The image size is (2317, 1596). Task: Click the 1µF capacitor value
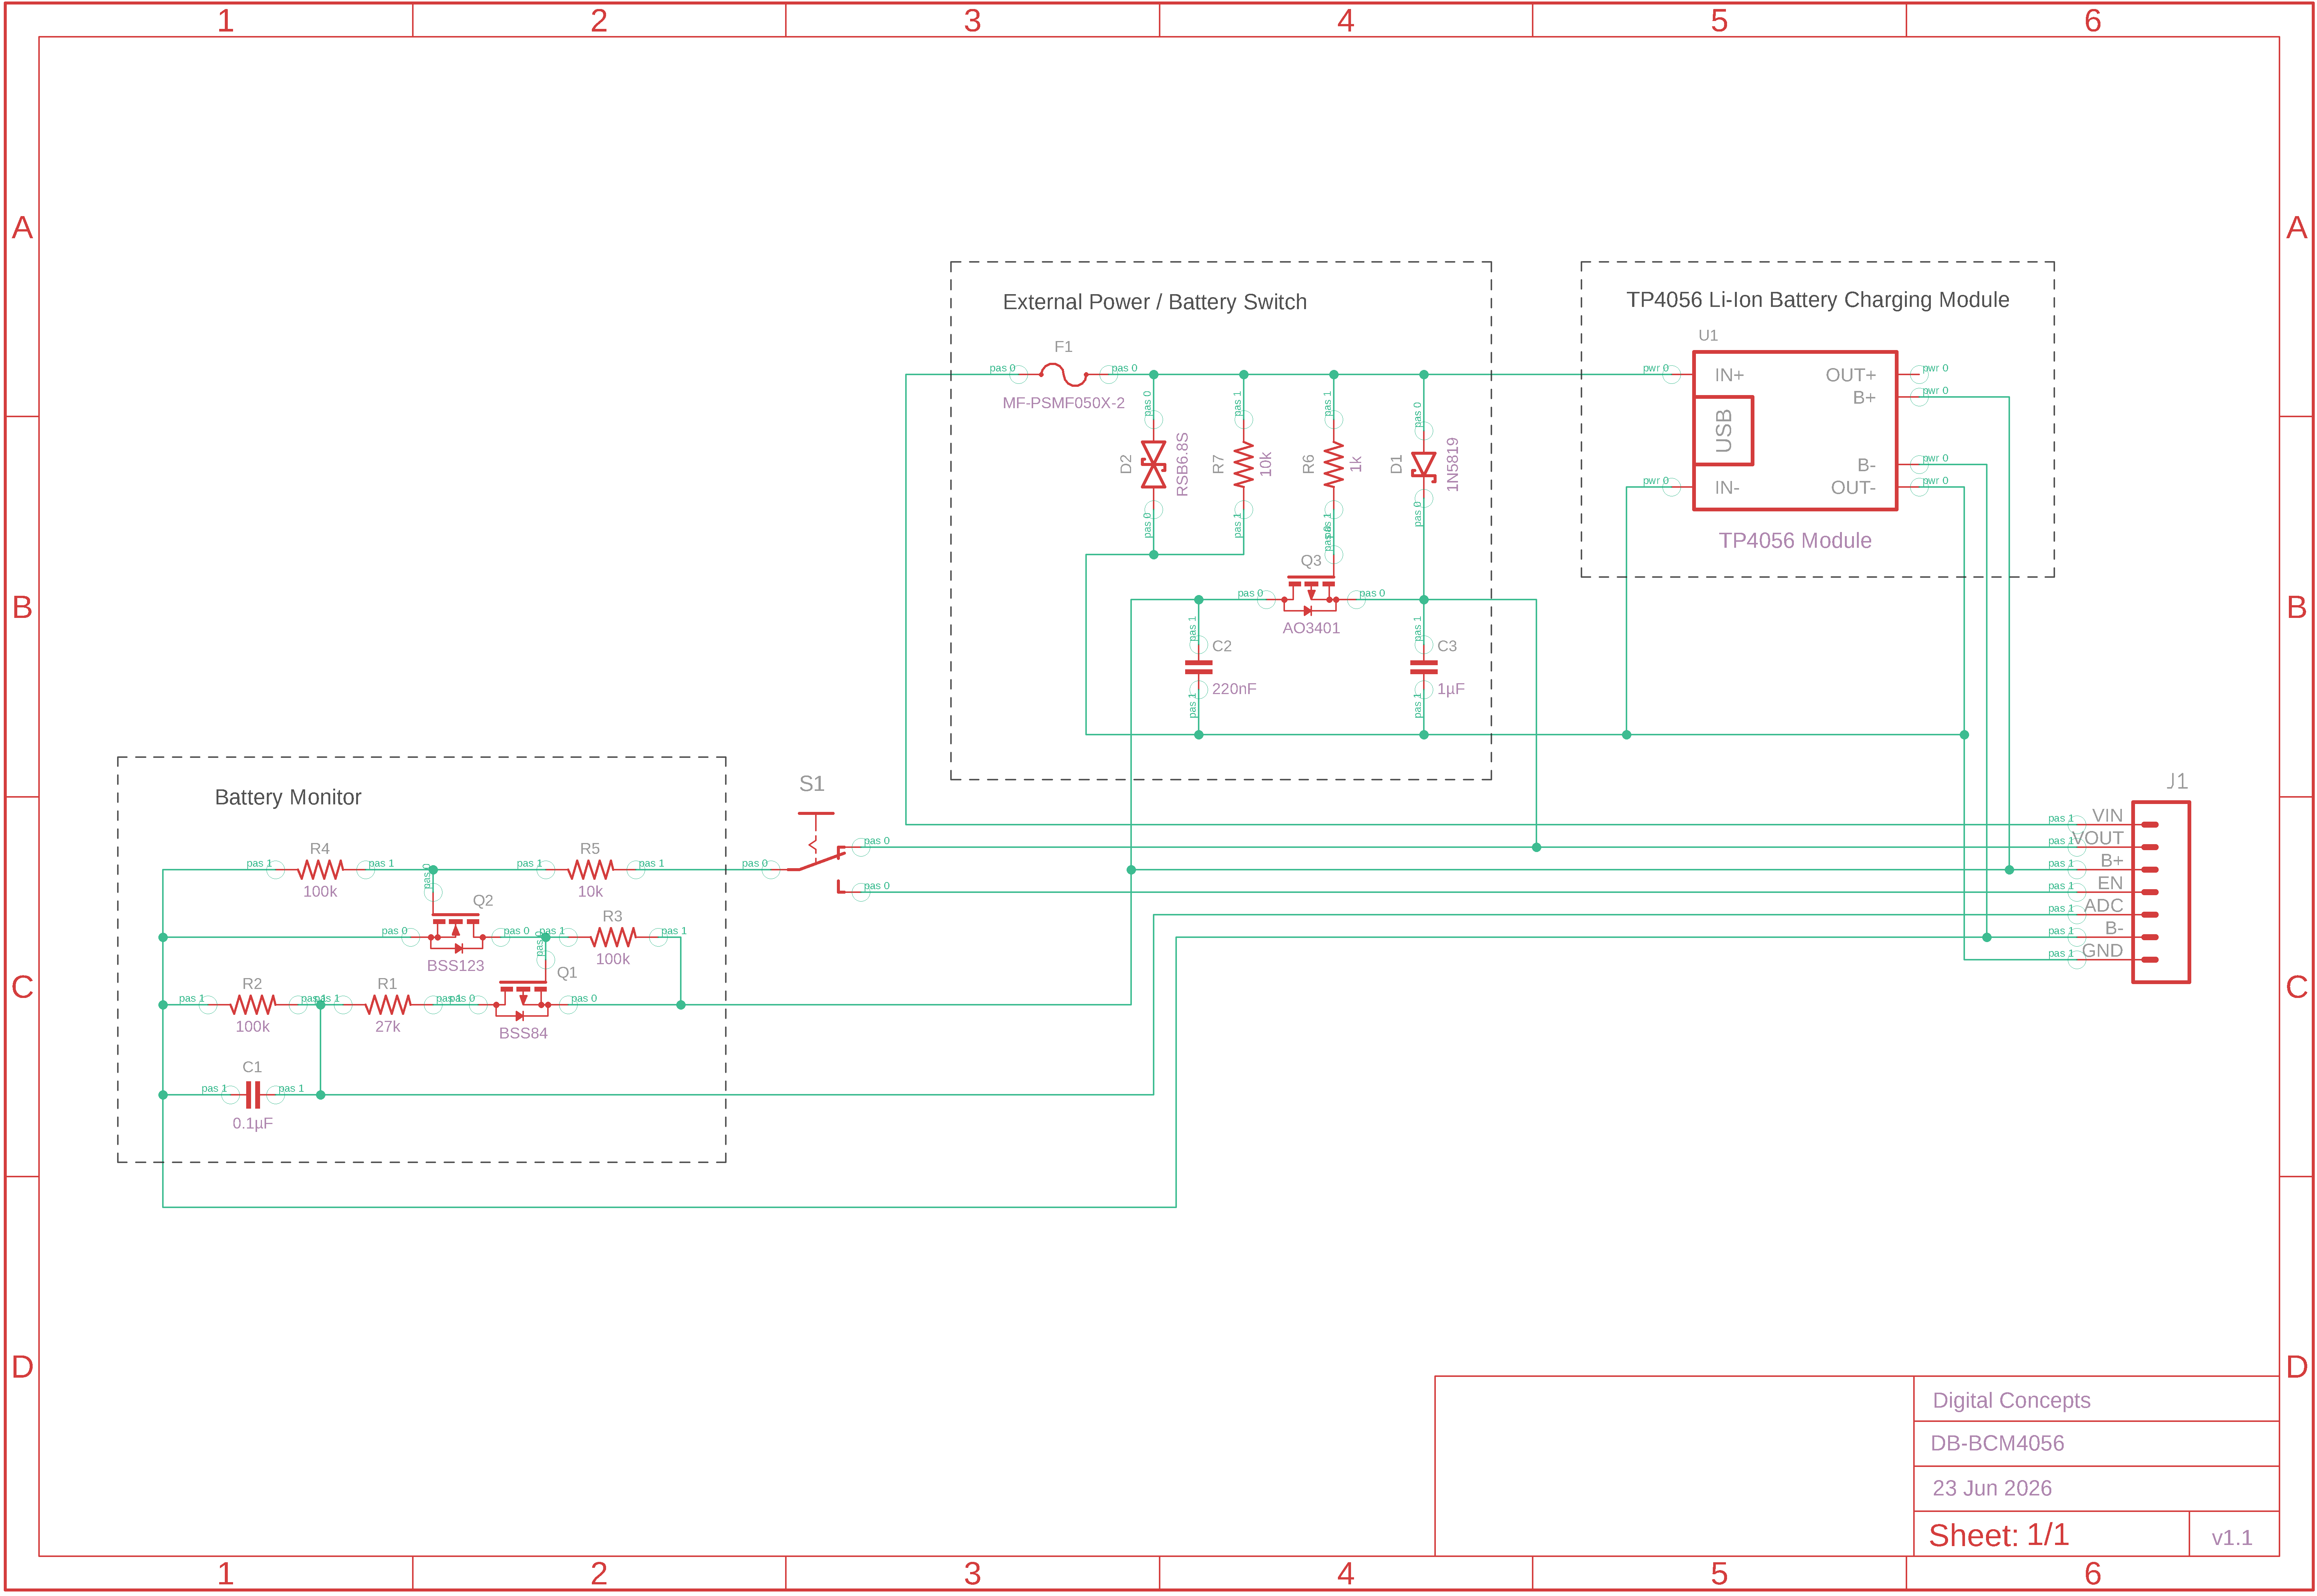pyautogui.click(x=1450, y=689)
